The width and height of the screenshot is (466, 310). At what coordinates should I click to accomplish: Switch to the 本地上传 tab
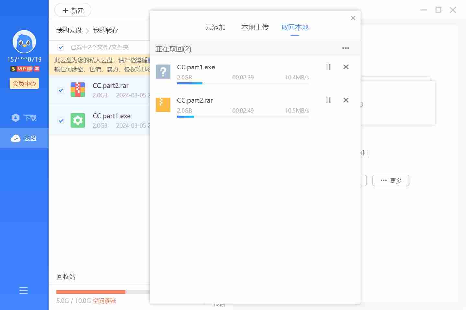coord(255,27)
